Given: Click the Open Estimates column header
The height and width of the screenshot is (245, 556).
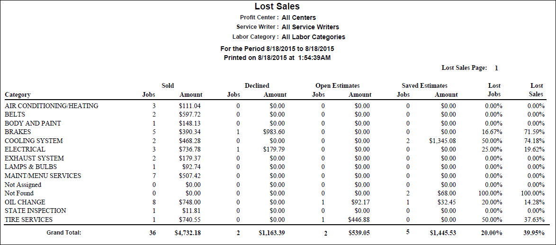Looking at the screenshot, I should 338,85.
